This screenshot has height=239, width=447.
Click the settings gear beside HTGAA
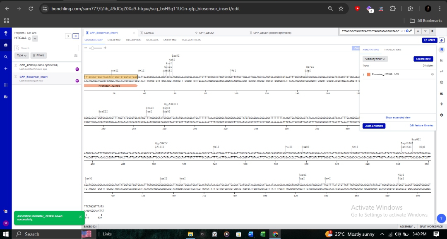(x=30, y=38)
